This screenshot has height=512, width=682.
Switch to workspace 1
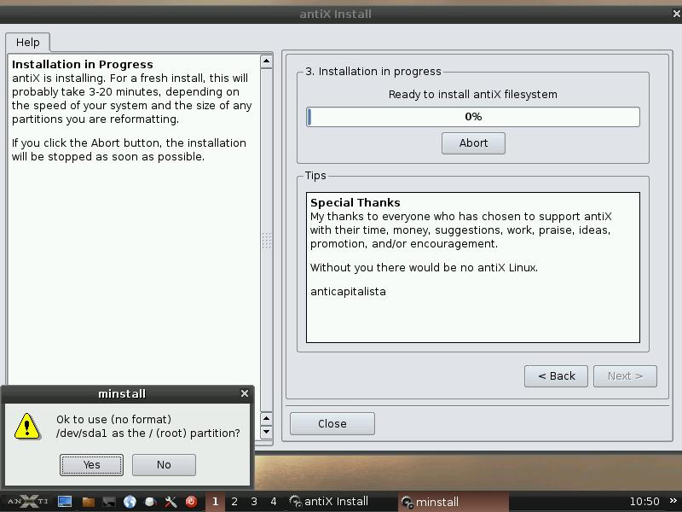pos(215,502)
